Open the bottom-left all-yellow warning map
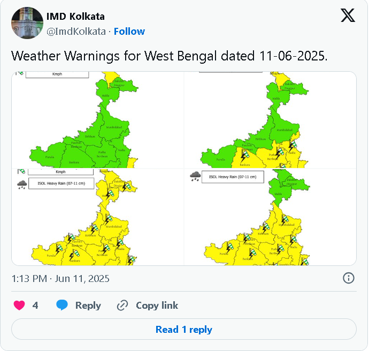Screen dimensions: 369x351 [x=98, y=217]
